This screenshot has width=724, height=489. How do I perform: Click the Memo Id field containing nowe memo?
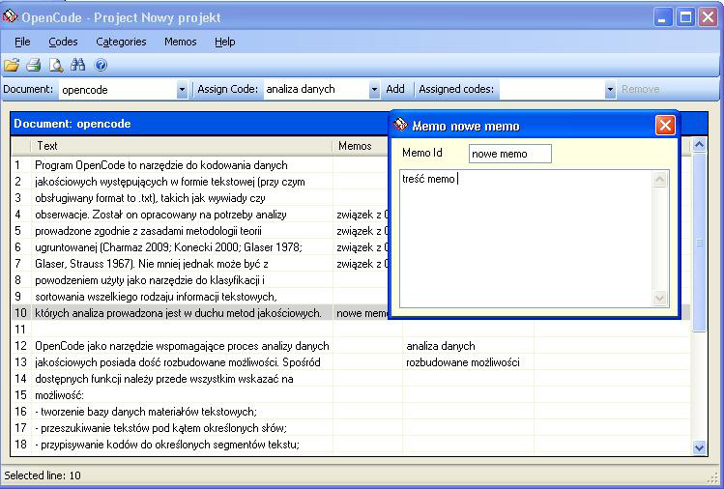(509, 154)
